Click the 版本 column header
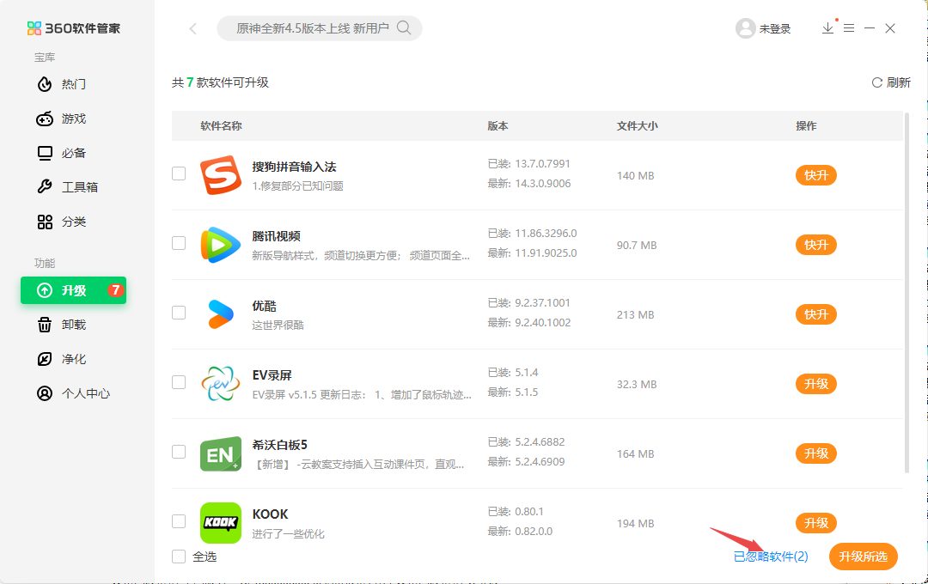The image size is (928, 584). tap(498, 126)
